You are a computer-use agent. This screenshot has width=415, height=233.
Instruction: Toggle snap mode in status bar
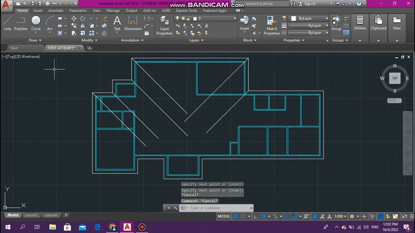[x=243, y=216]
